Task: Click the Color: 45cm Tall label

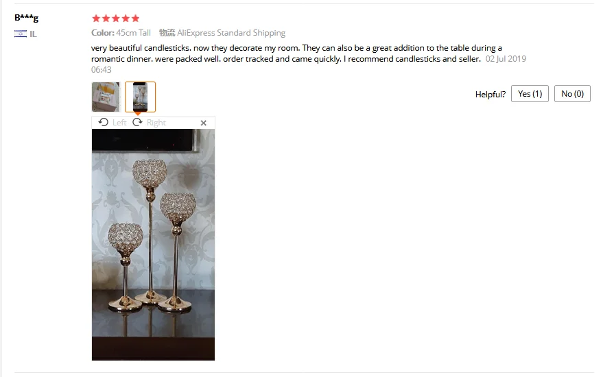Action: [x=121, y=33]
